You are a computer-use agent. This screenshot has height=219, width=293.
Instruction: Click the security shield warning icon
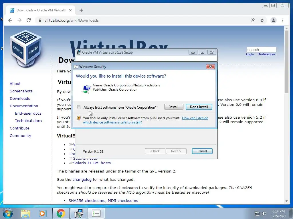pyautogui.click(x=79, y=118)
